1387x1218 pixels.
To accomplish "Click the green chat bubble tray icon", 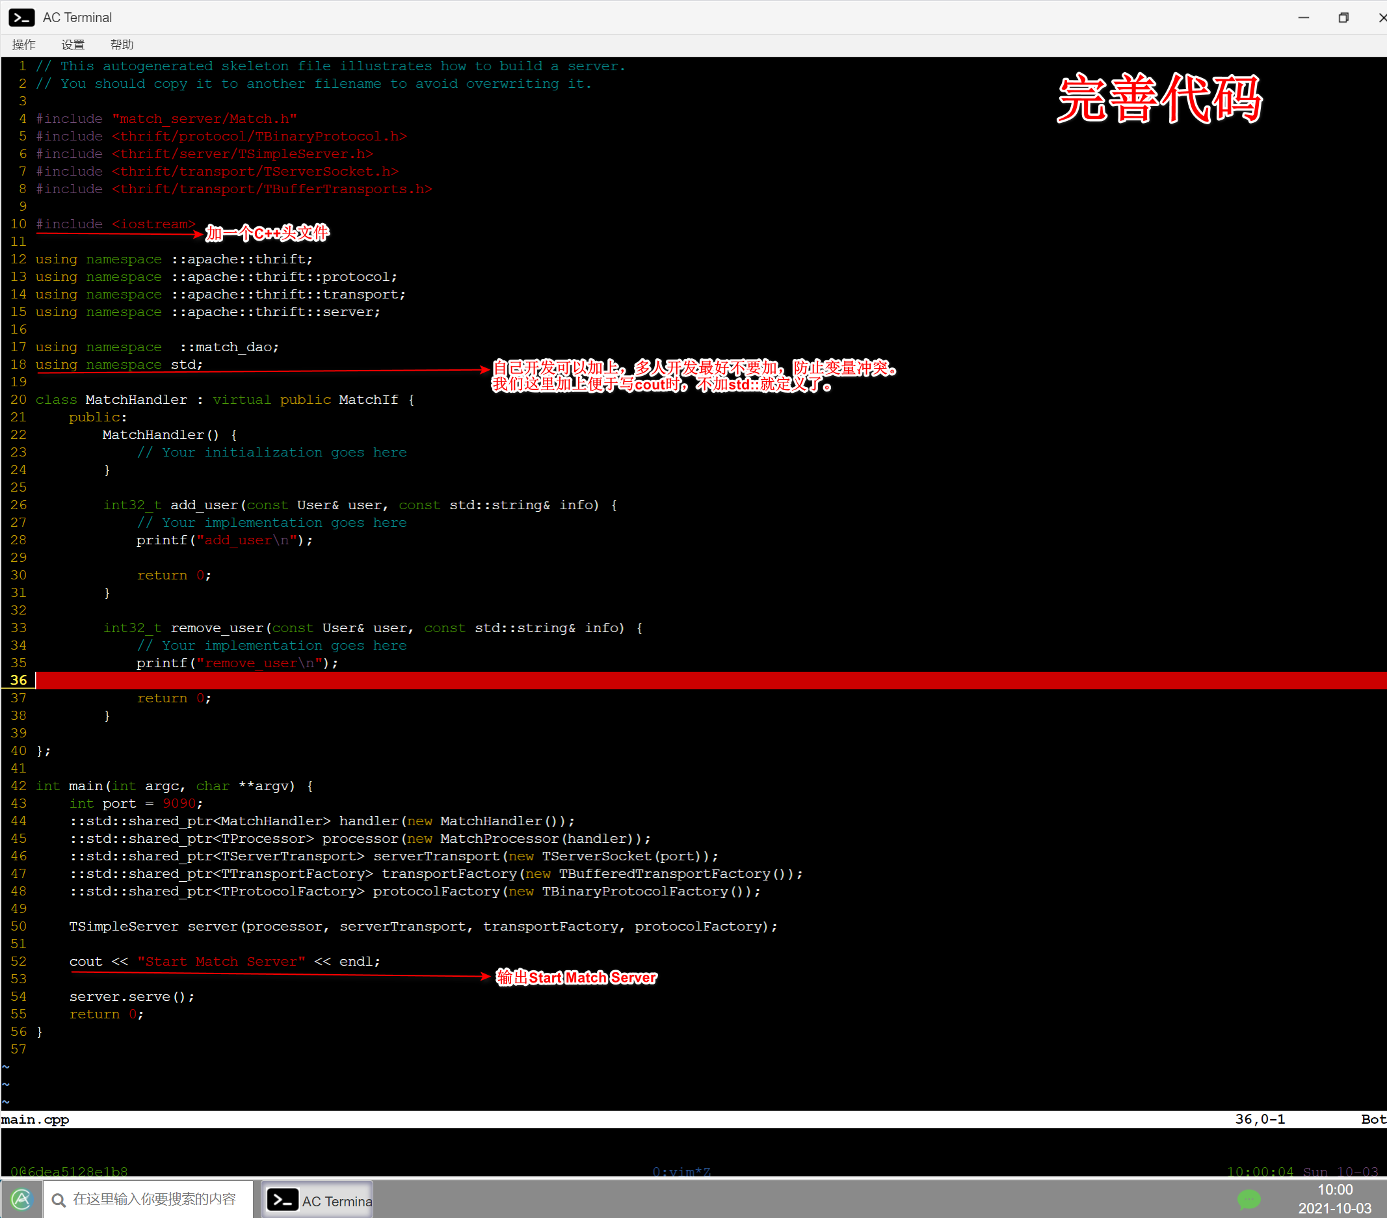I will point(1248,1200).
